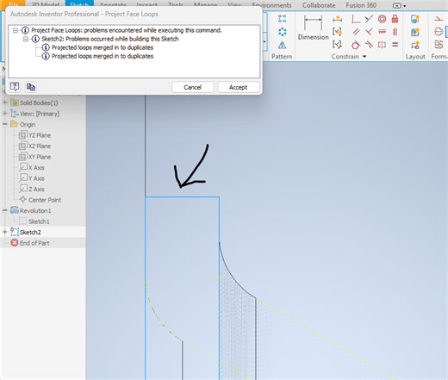Switch to the Collaborate ribbon tab
Image resolution: width=448 pixels, height=380 pixels.
319,5
